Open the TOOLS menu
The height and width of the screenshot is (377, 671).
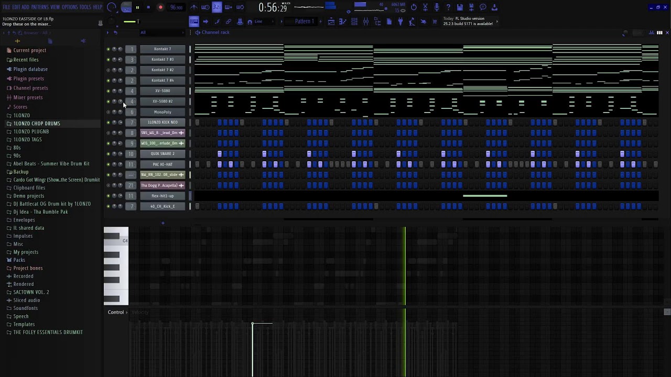pos(85,7)
